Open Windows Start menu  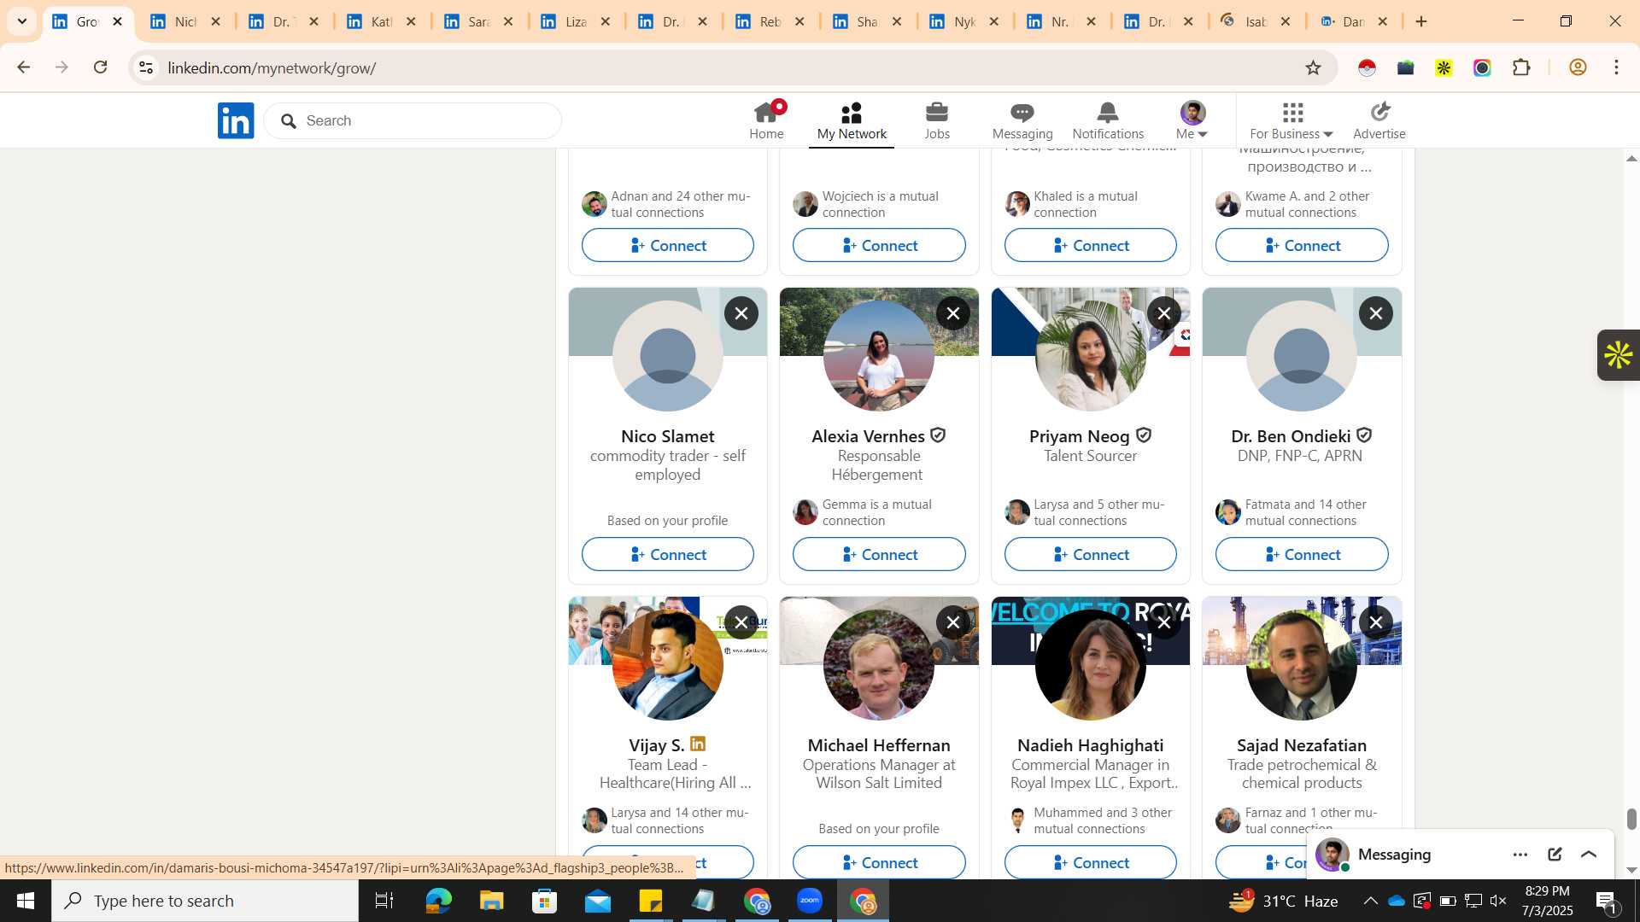[x=25, y=901]
